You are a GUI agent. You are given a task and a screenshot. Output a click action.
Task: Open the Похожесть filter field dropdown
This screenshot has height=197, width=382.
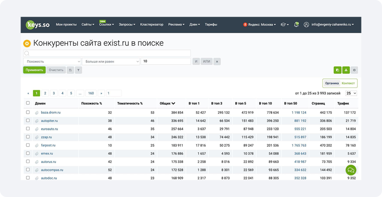tap(52, 61)
